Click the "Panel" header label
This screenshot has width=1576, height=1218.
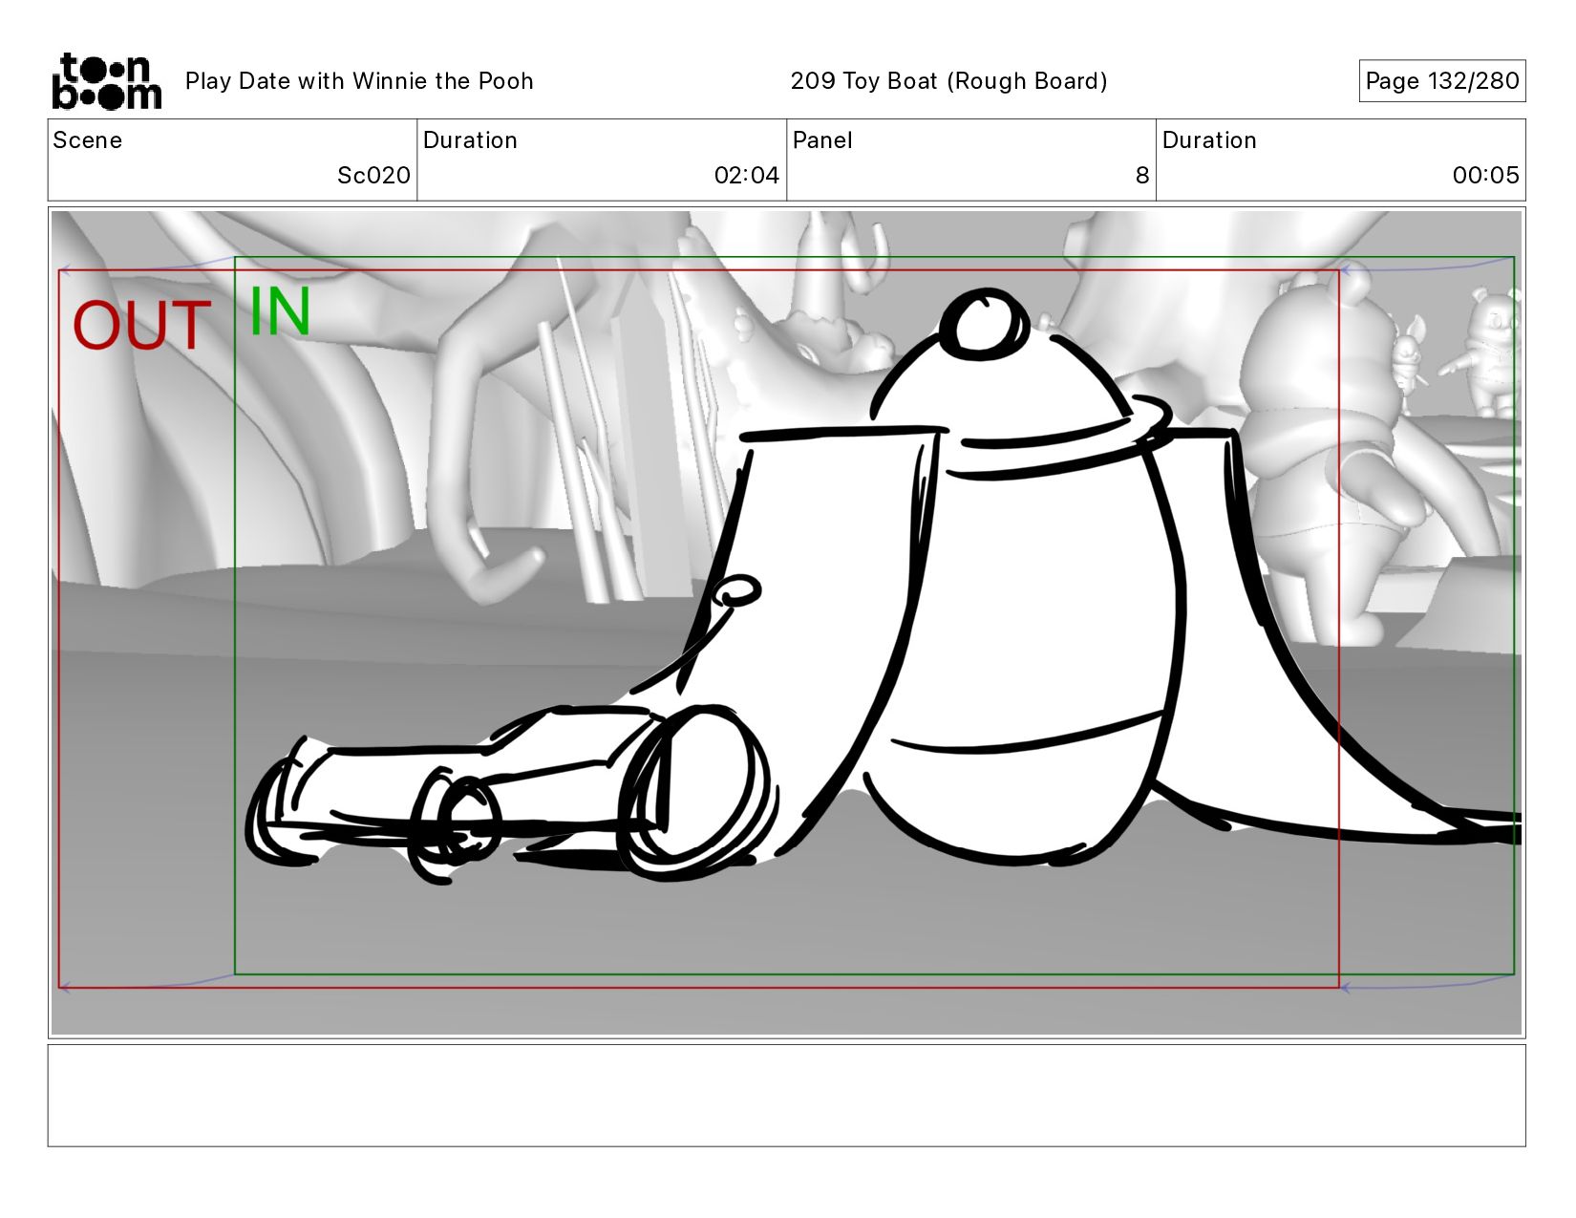(822, 140)
